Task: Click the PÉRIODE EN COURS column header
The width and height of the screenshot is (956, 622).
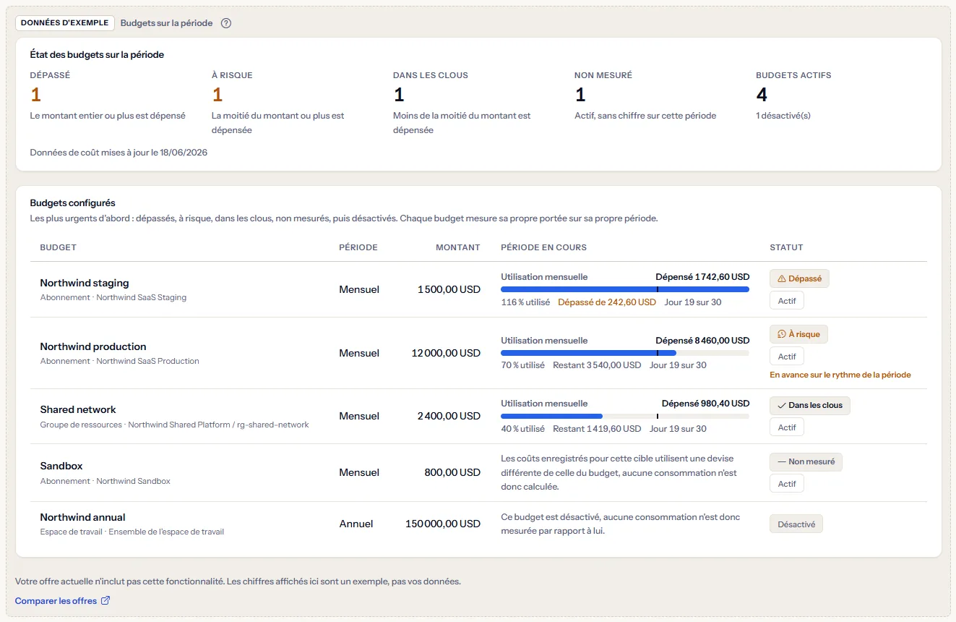Action: [x=543, y=247]
